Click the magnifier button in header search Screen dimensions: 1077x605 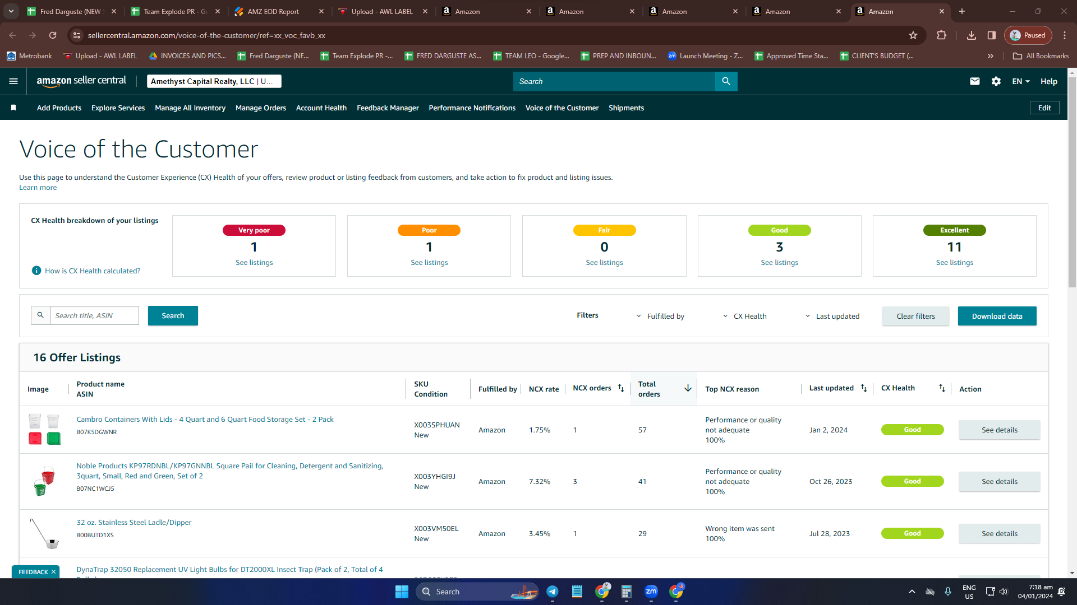coord(726,81)
